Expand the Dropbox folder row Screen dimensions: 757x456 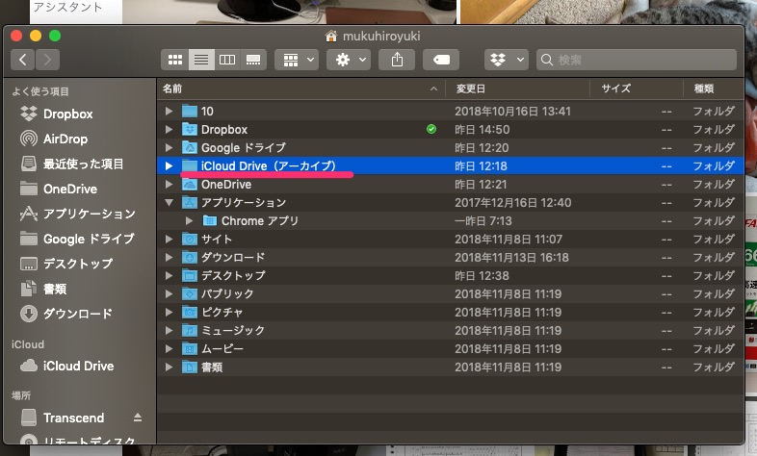pyautogui.click(x=169, y=130)
